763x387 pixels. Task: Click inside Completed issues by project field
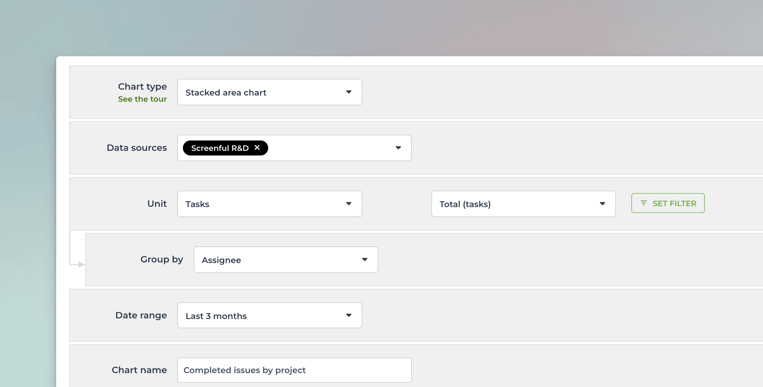[294, 370]
